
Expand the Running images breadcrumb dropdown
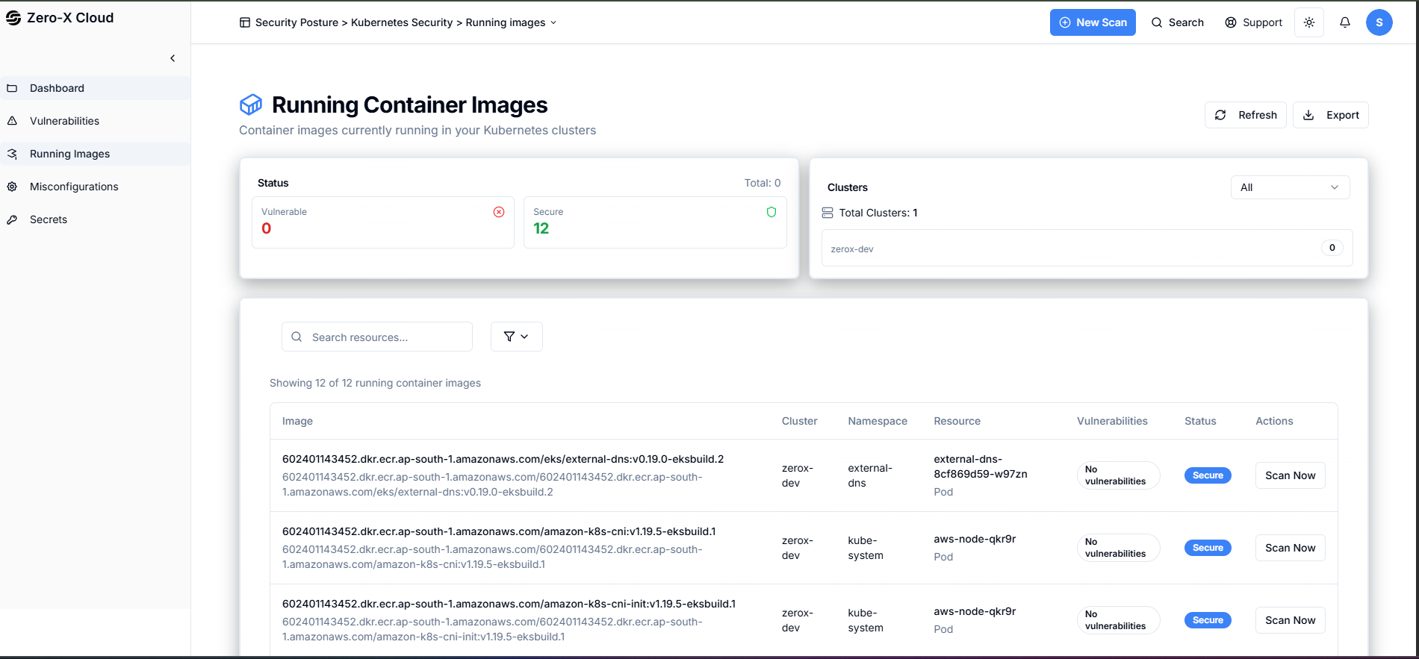pos(553,22)
